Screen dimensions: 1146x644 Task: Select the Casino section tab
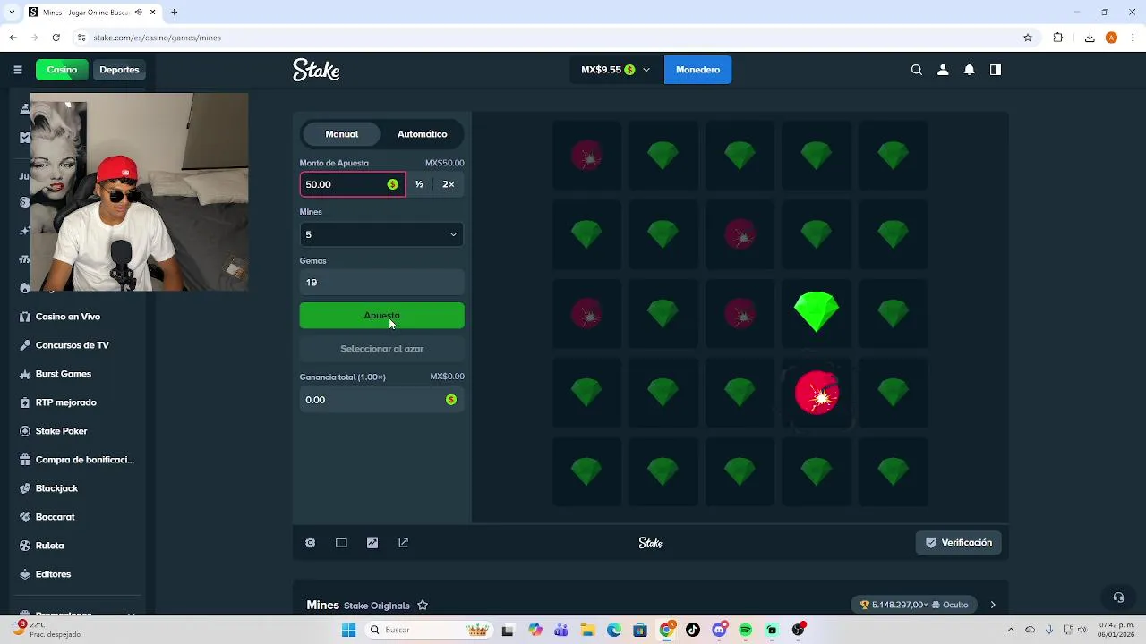tap(62, 70)
